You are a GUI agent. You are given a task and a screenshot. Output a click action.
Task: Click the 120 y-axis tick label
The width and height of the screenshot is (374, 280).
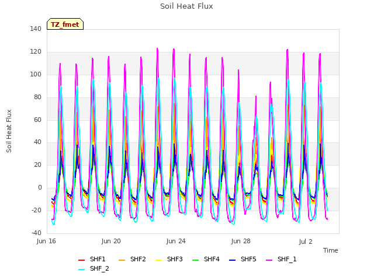tap(36, 52)
